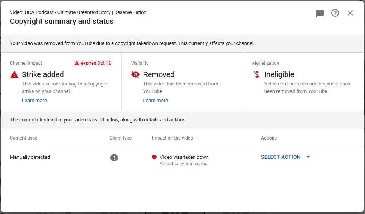
Task: Open the SELECT ACTION dropdown
Action: (x=286, y=157)
